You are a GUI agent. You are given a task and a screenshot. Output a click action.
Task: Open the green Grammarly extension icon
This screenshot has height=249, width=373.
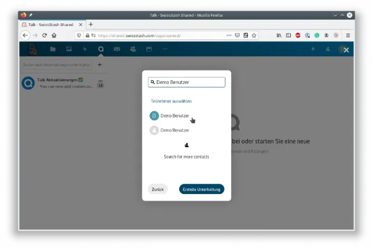pos(317,35)
